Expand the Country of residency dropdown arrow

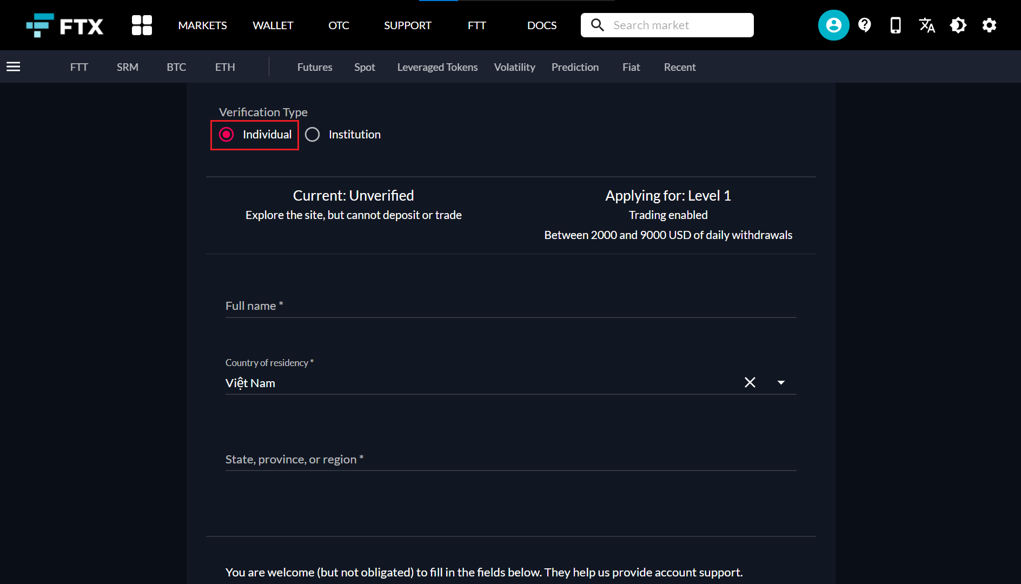point(781,383)
